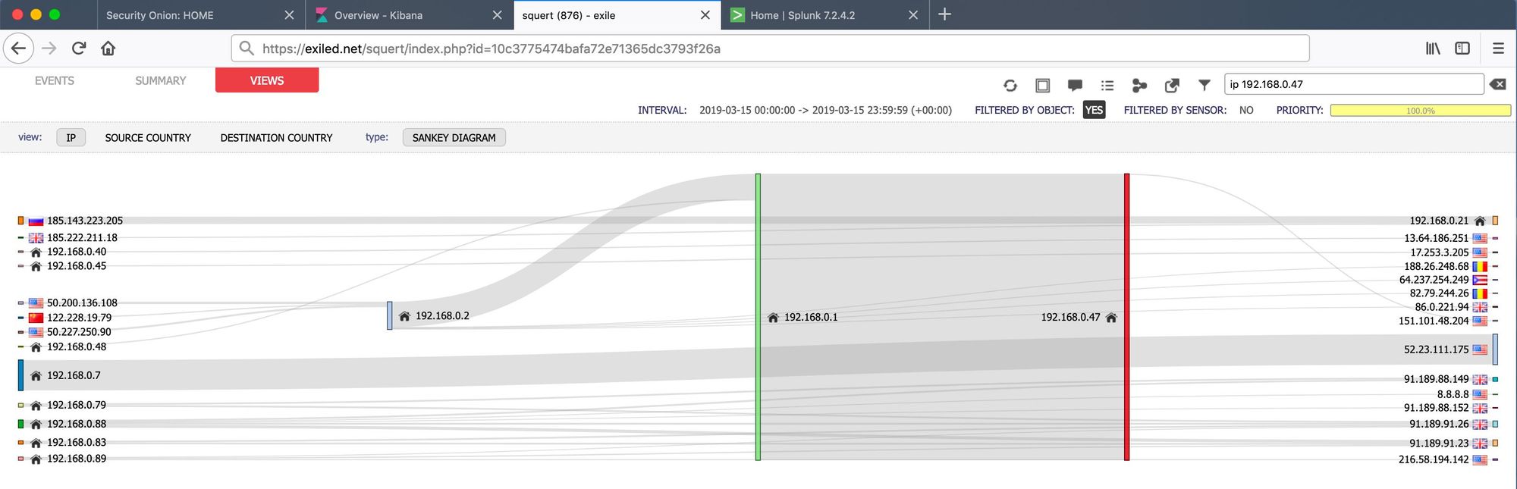
Task: Click the sensors branch icon
Action: pyautogui.click(x=1139, y=86)
